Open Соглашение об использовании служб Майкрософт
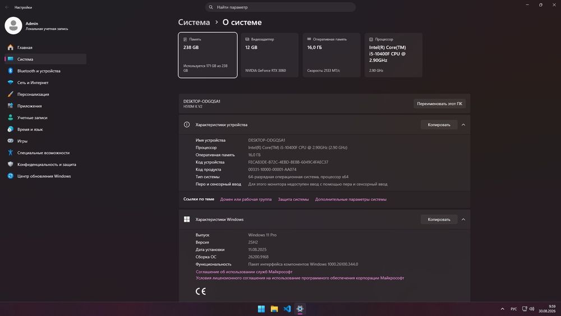The width and height of the screenshot is (561, 316). [x=244, y=272]
